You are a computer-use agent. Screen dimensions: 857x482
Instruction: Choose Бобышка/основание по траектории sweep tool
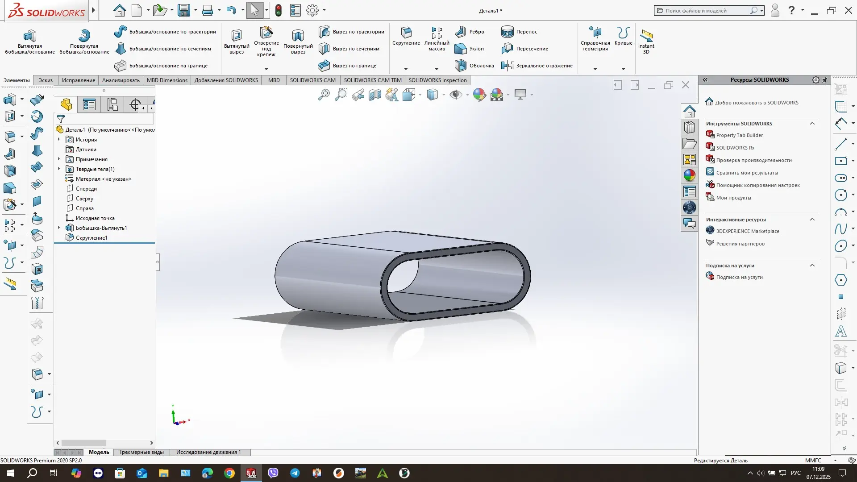click(165, 32)
